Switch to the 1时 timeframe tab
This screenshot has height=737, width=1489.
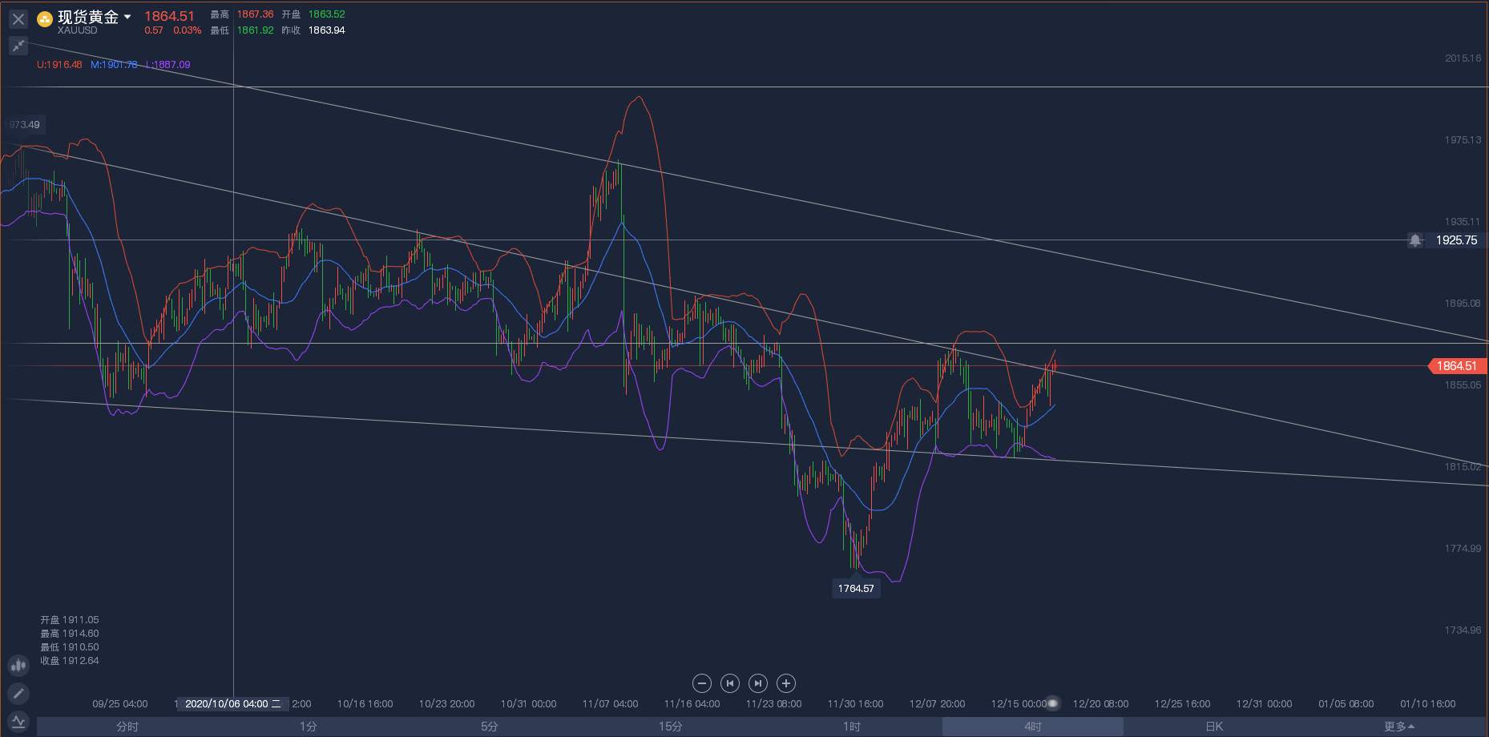click(x=852, y=727)
